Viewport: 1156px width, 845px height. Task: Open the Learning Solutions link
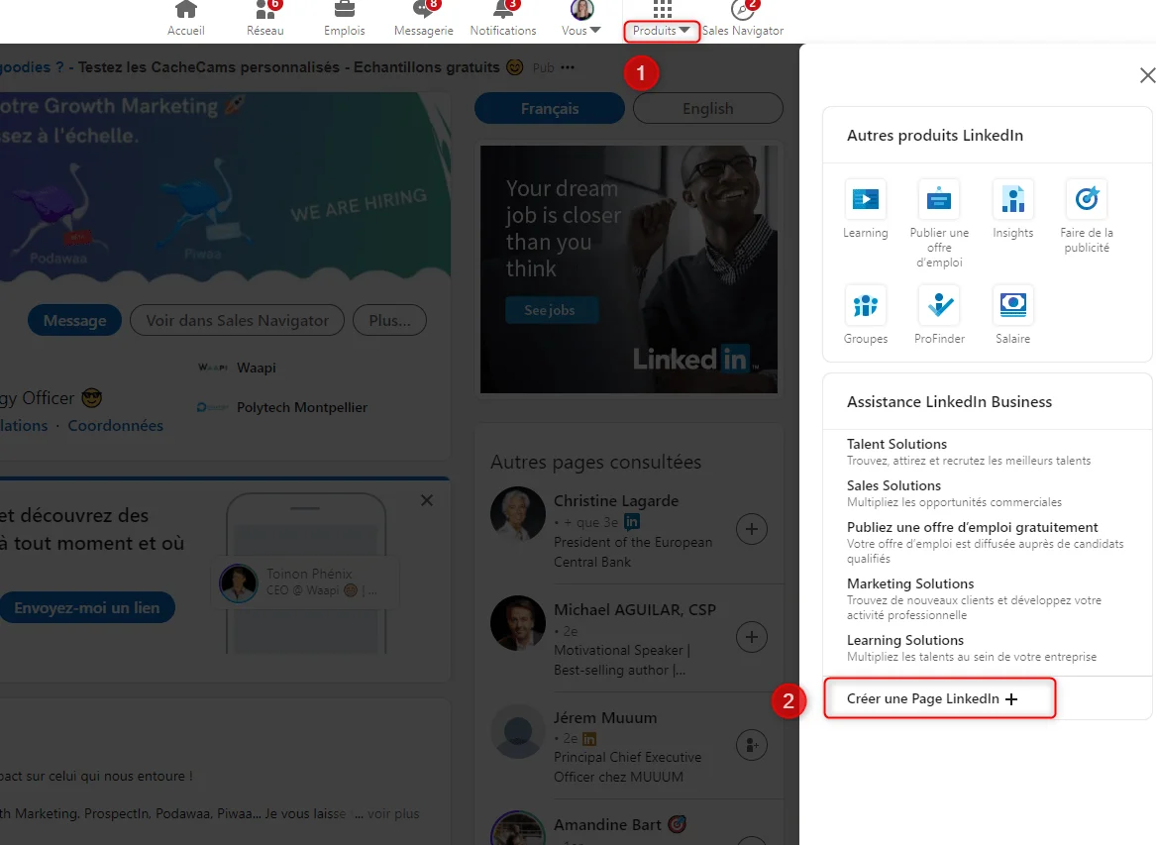tap(905, 640)
